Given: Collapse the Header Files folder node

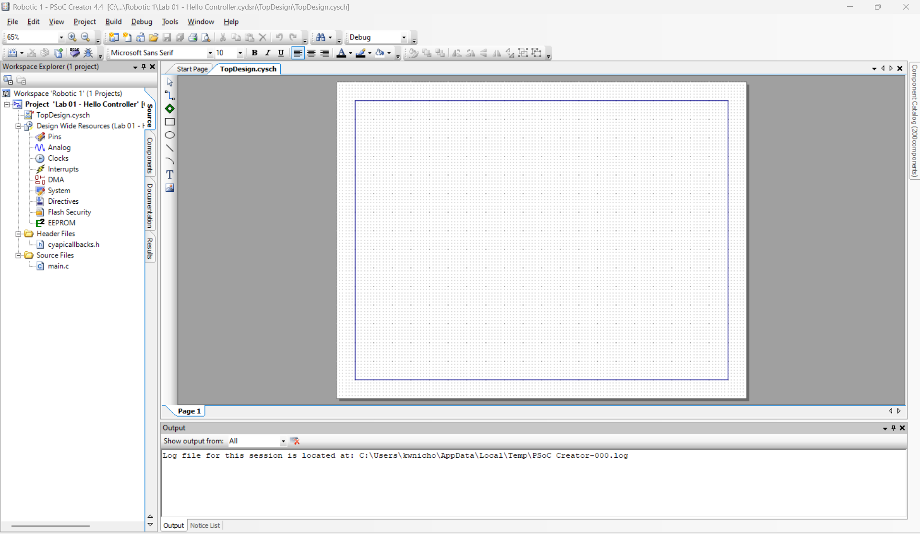Looking at the screenshot, I should click(18, 234).
